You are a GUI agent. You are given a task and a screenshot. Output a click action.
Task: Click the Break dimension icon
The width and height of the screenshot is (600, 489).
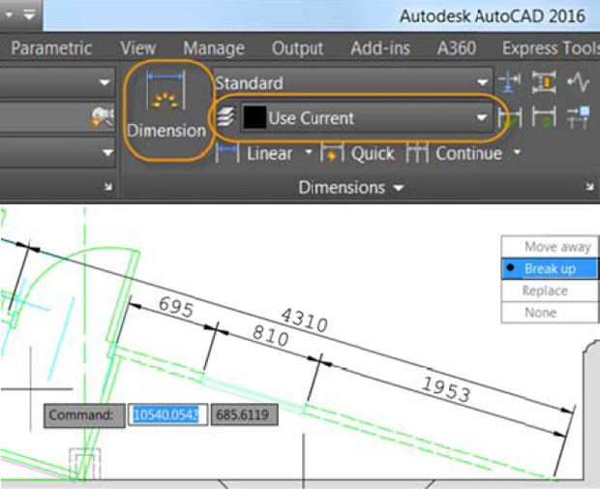coord(510,82)
